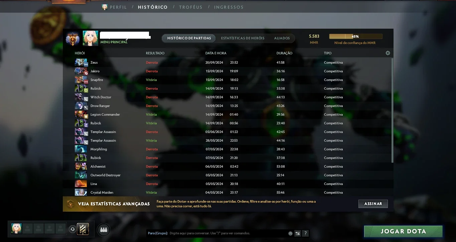Click the Veja Estatísticas Avançadas banner title
The width and height of the screenshot is (456, 242).
tap(114, 204)
